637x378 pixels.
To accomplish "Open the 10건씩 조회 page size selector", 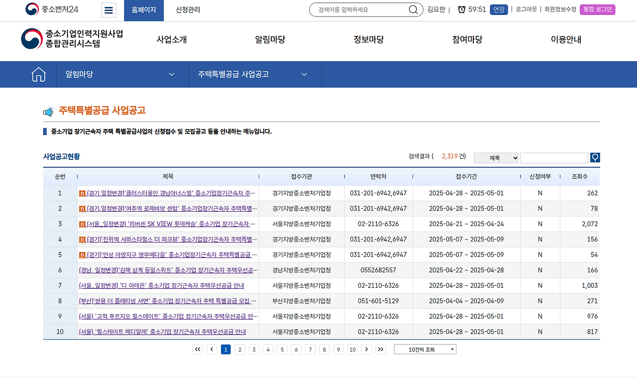I will pos(425,349).
